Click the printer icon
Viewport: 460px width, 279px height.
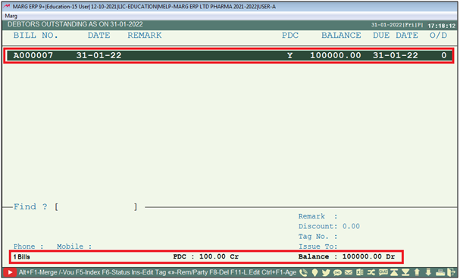tap(440, 272)
